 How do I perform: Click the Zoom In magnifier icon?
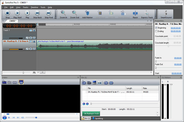coord(63,13)
